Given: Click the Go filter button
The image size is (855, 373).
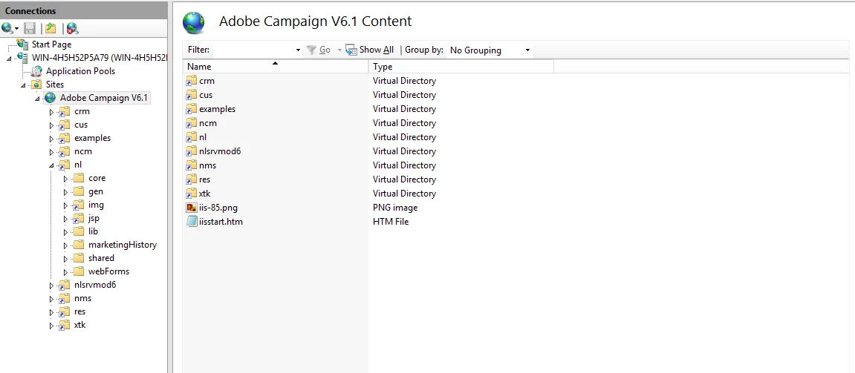Looking at the screenshot, I should tap(319, 50).
